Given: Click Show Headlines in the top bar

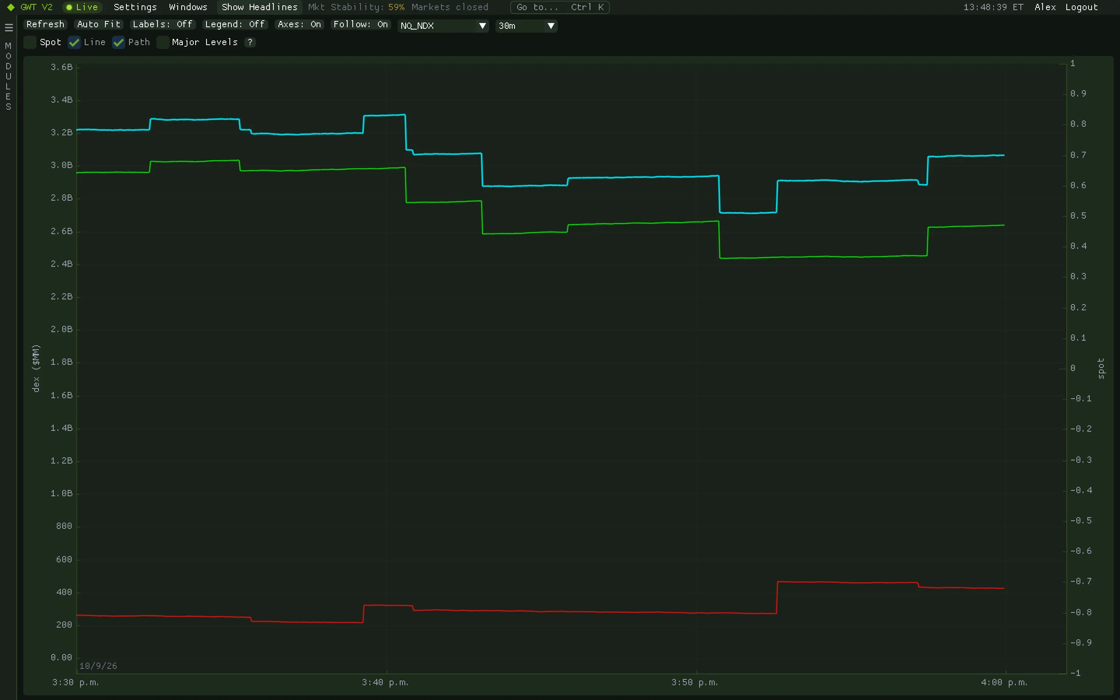Looking at the screenshot, I should 259,7.
